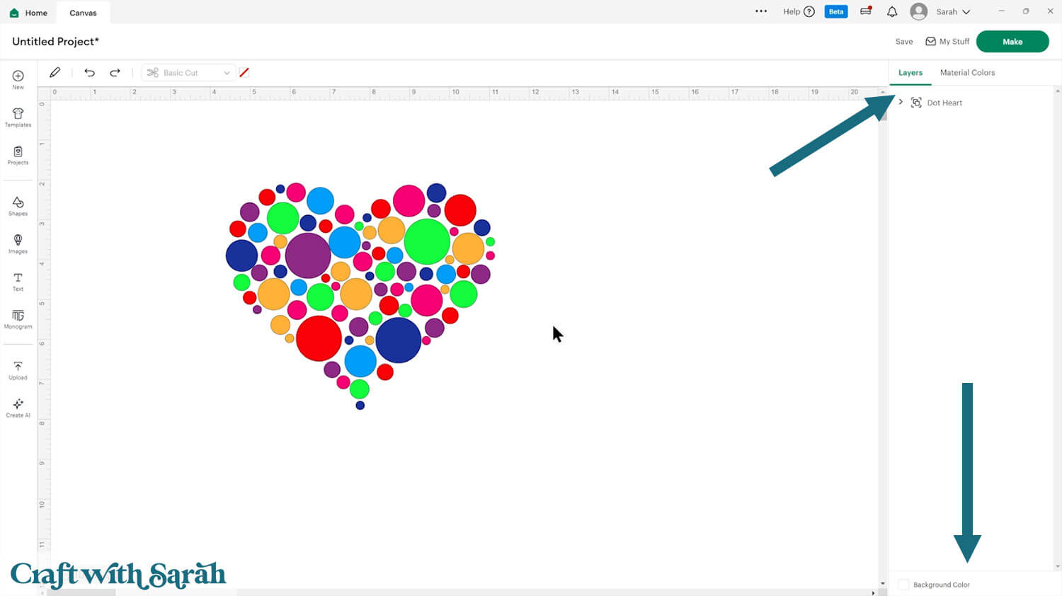The image size is (1062, 596).
Task: Maximize or restore the application window
Action: (x=1025, y=11)
